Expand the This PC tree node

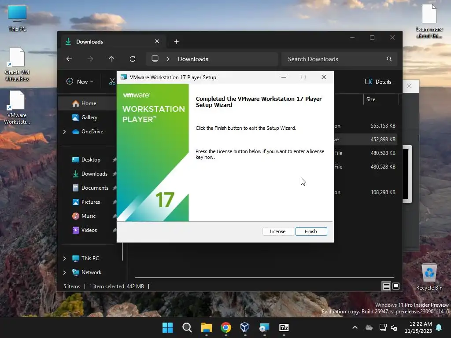coord(64,258)
